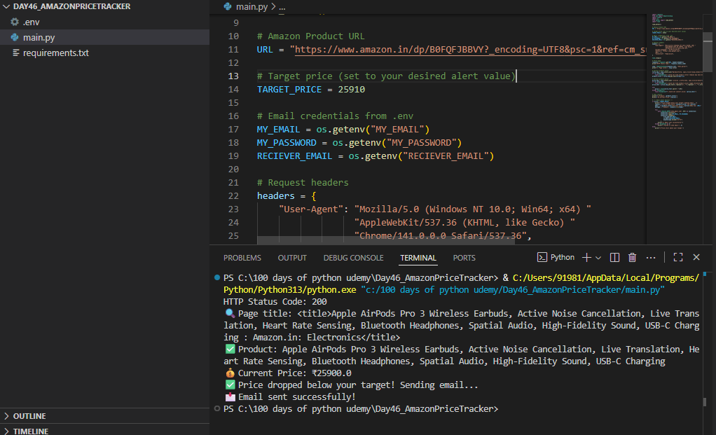Click the breadcrumb ellipsis after main.py

click(x=282, y=7)
